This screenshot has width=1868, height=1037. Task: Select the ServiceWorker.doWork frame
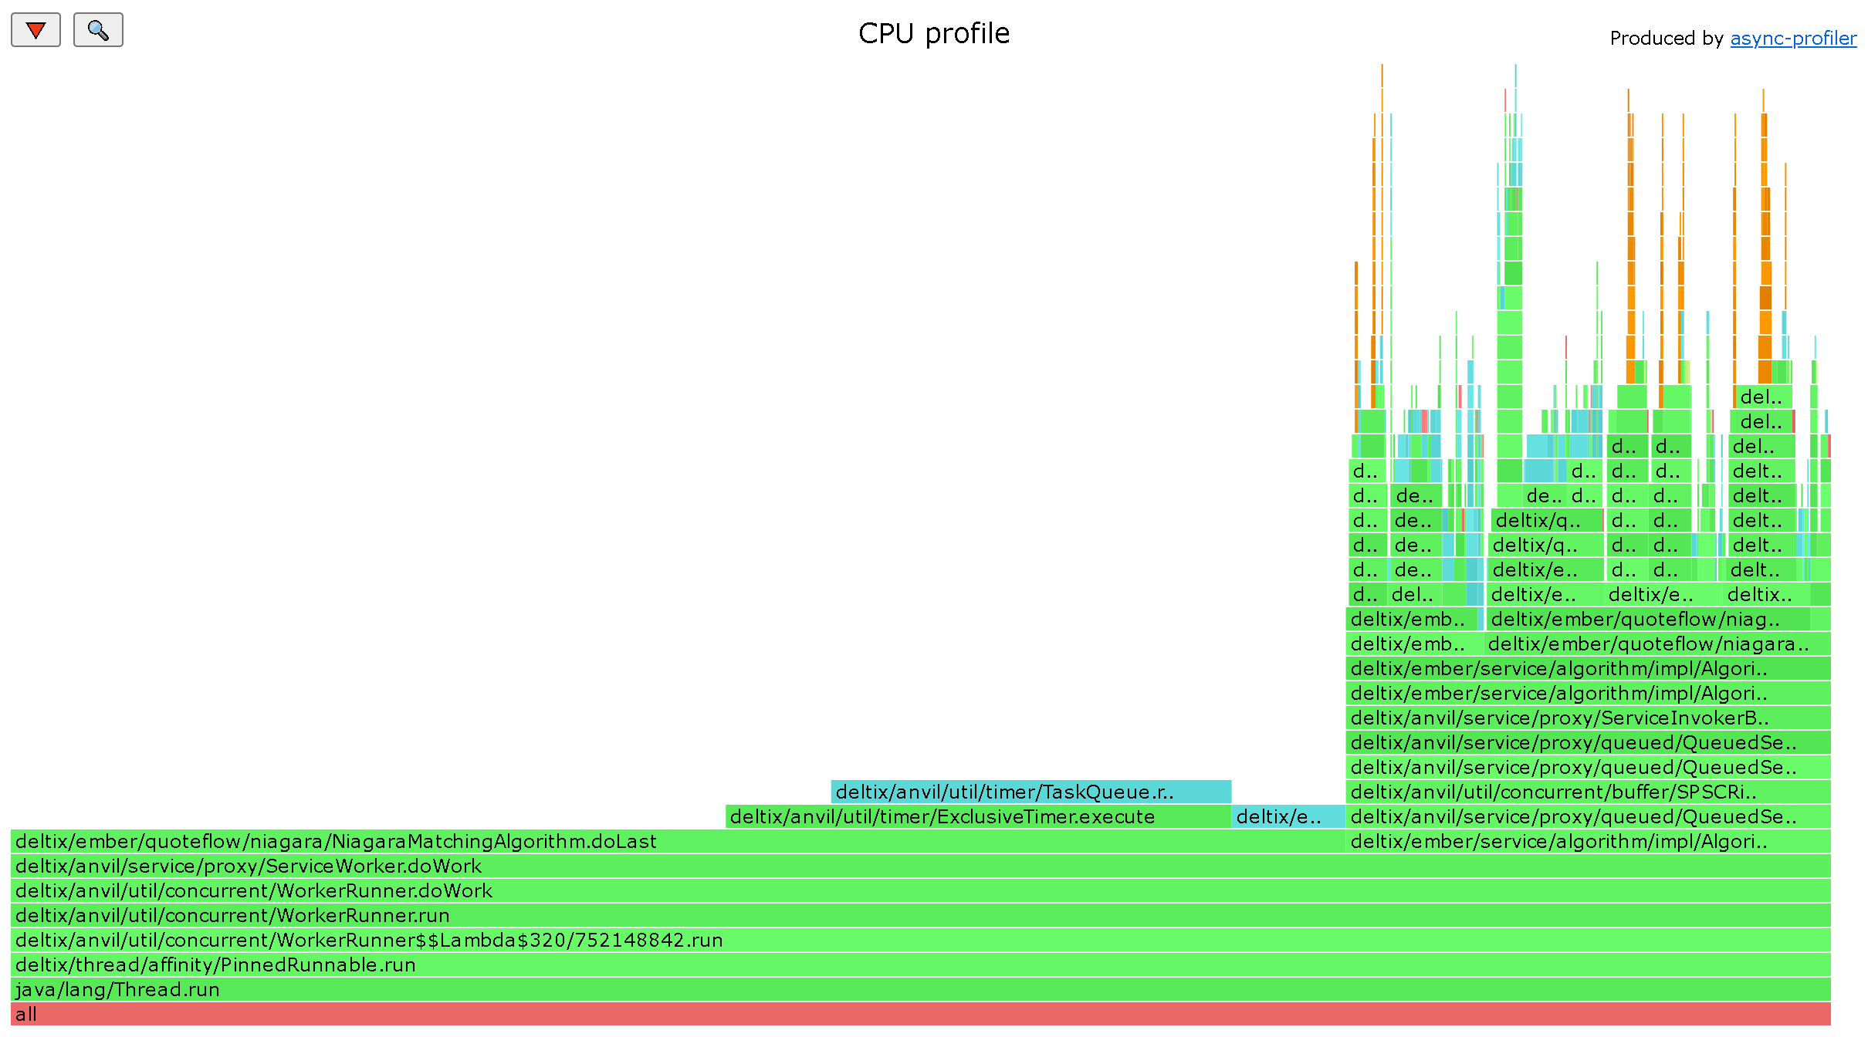click(921, 866)
